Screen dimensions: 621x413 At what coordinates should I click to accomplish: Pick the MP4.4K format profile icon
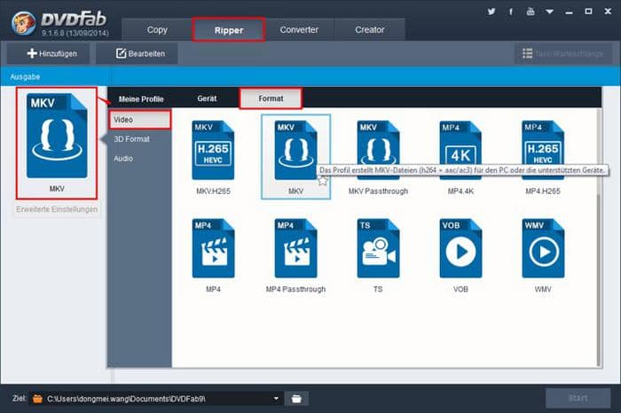460,151
